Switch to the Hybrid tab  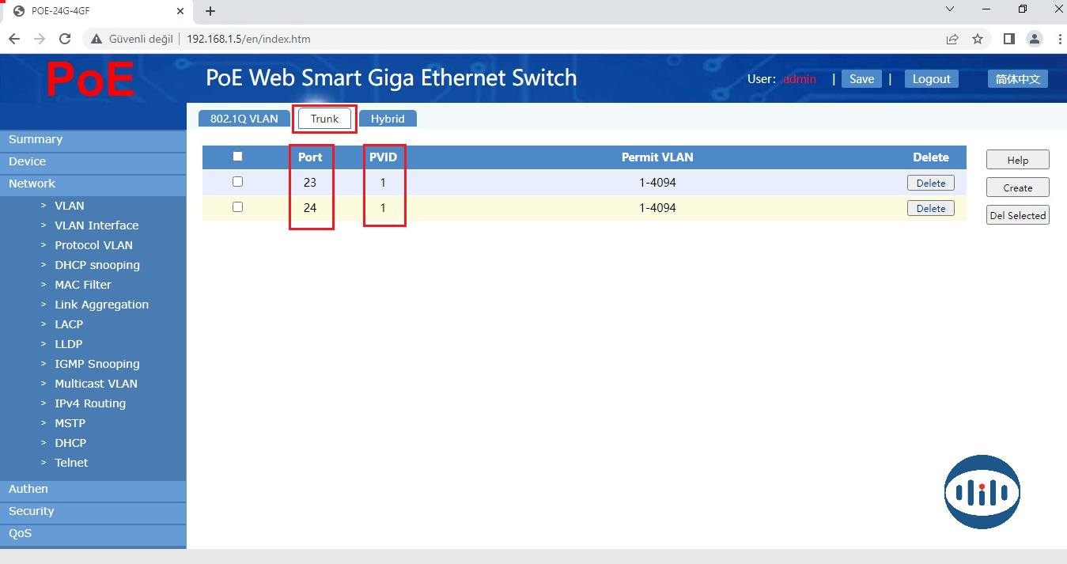(388, 119)
